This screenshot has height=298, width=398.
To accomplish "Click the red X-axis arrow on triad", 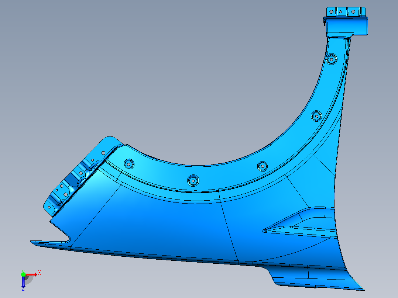I will click(31, 274).
